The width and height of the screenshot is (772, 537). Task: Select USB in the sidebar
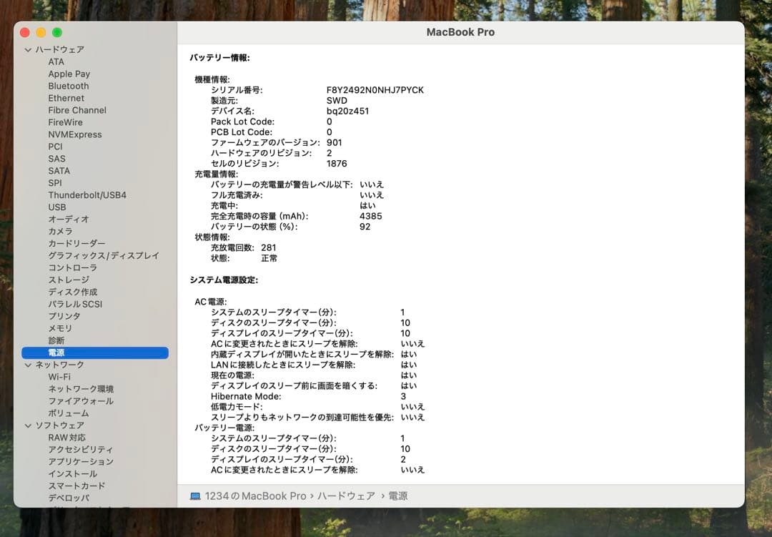coord(57,207)
